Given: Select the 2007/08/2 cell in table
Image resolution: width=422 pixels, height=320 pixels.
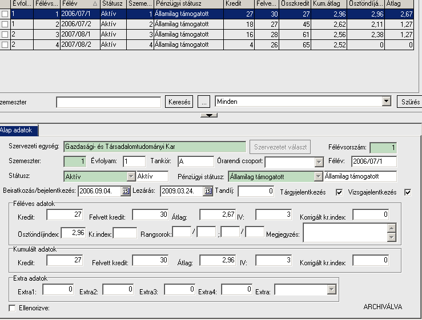Looking at the screenshot, I should (80, 44).
